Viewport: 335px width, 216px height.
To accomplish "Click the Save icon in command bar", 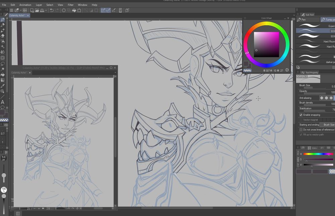I will pyautogui.click(x=42, y=10).
